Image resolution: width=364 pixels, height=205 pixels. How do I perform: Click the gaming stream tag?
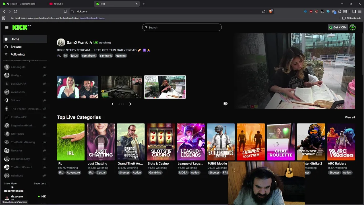tap(121, 56)
